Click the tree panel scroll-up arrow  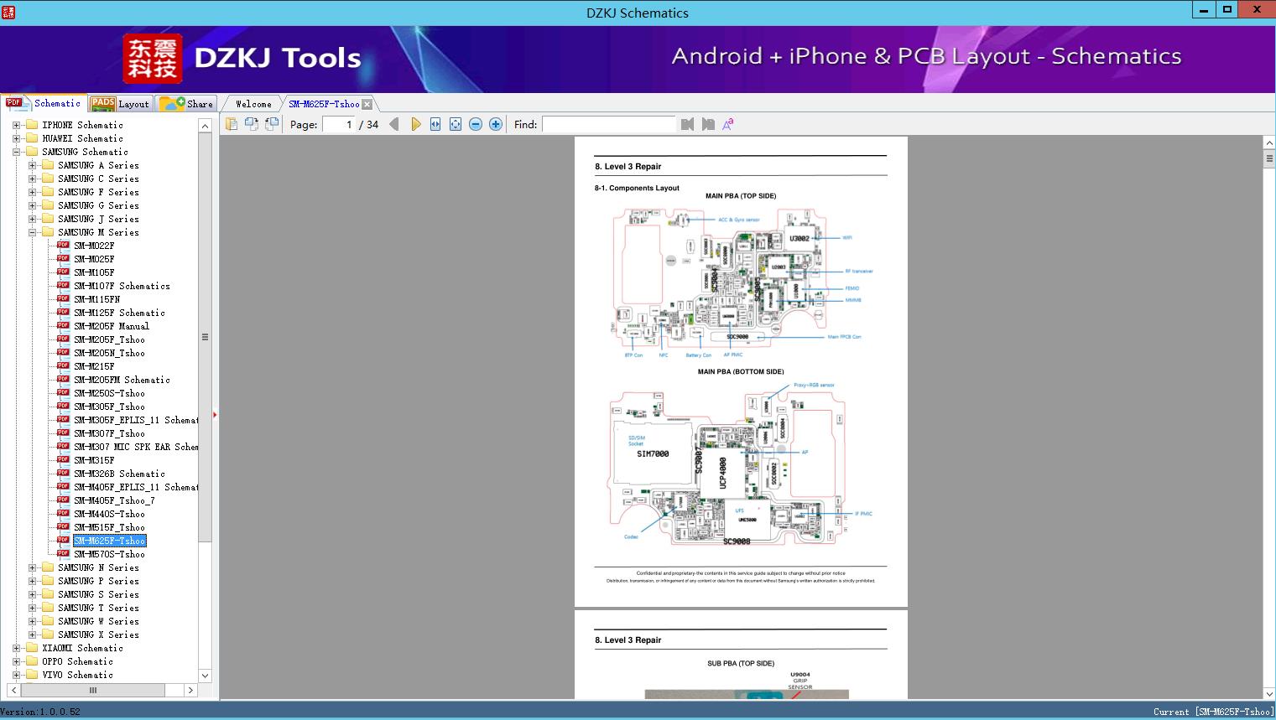click(205, 126)
